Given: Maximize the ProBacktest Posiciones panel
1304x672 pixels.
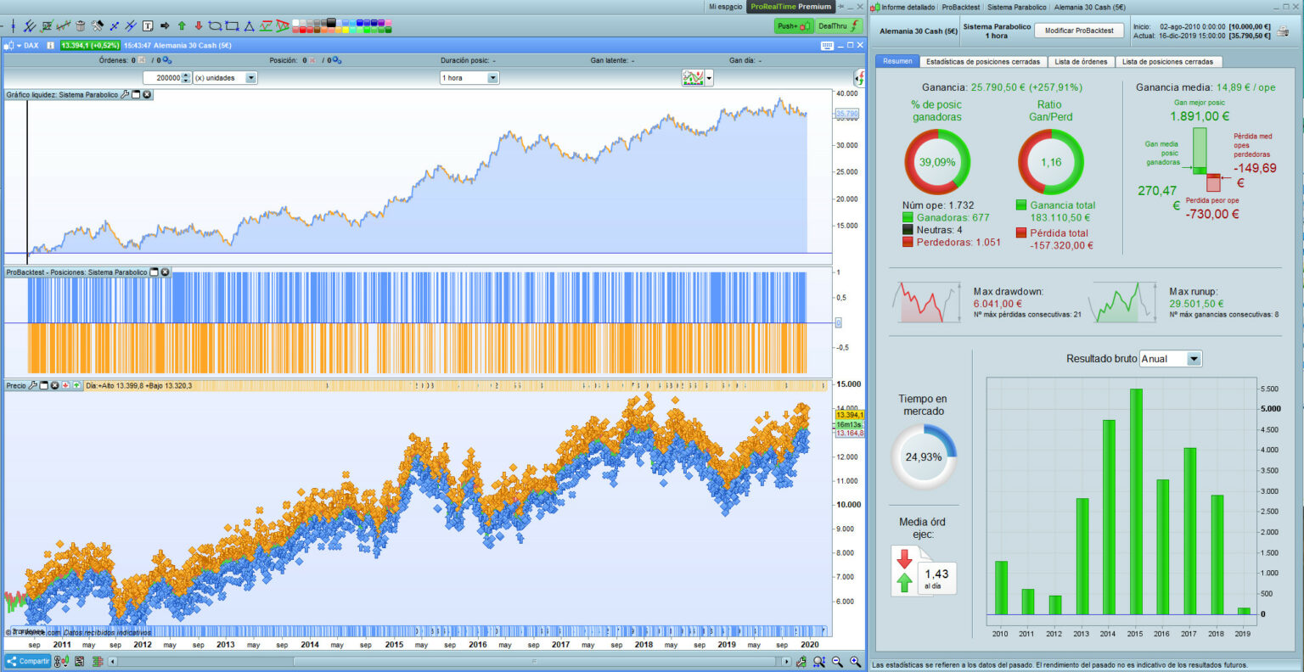Looking at the screenshot, I should pyautogui.click(x=155, y=272).
